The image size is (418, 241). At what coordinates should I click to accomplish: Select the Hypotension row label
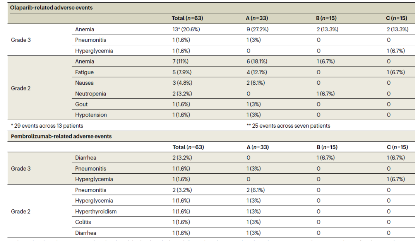[x=91, y=115]
